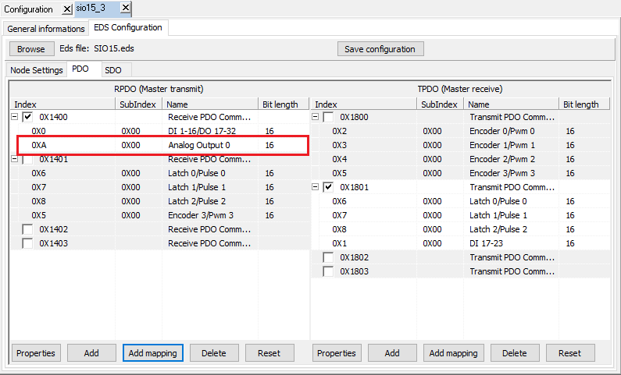
Task: Close the Configuration tab with its X
Action: click(x=66, y=9)
